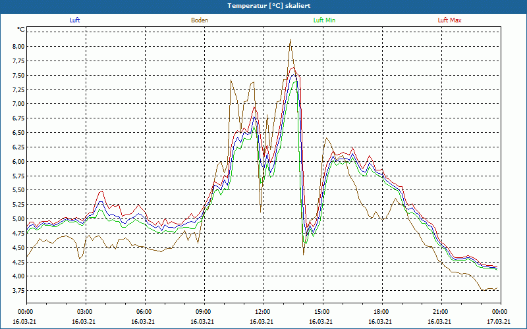This screenshot has height=329, width=527.
Task: Click the 'Luft Max' legend label
Action: [449, 20]
